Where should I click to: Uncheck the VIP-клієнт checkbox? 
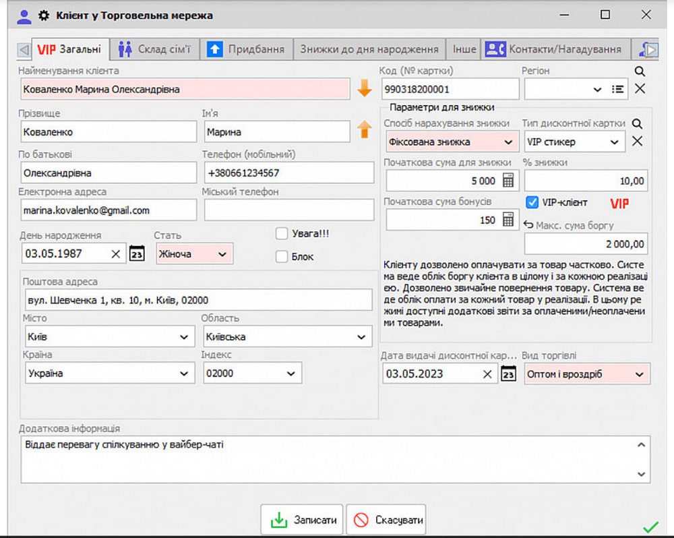532,202
